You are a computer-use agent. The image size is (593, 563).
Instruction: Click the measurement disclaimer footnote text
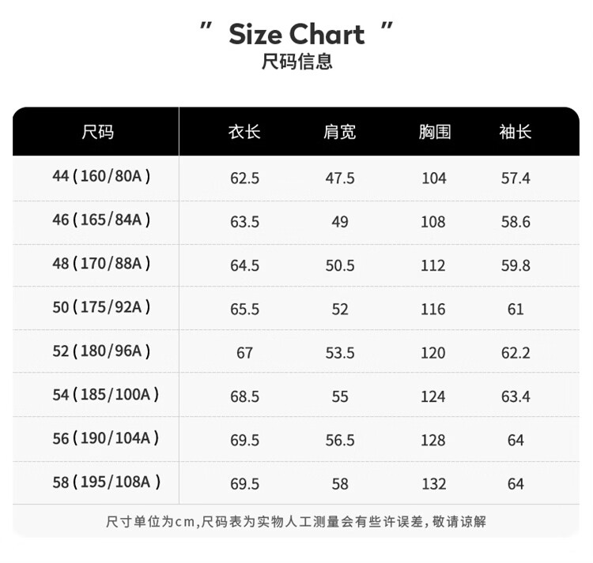[296, 521]
